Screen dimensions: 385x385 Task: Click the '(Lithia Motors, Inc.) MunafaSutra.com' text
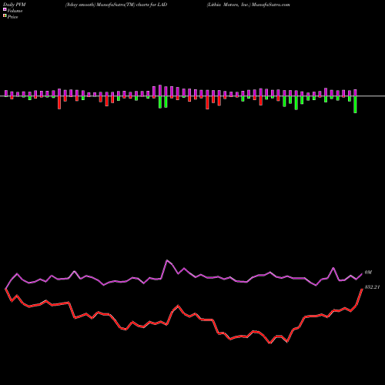(249, 5)
